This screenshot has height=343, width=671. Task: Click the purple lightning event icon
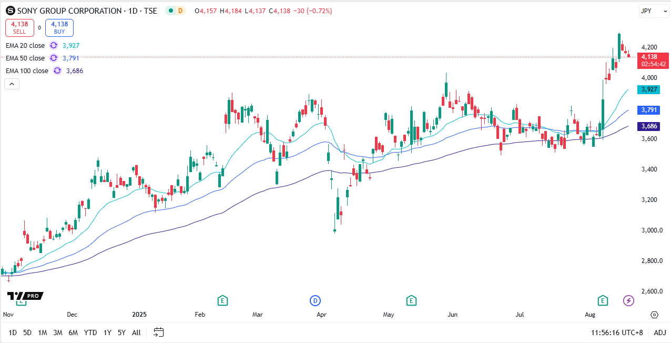tap(628, 300)
